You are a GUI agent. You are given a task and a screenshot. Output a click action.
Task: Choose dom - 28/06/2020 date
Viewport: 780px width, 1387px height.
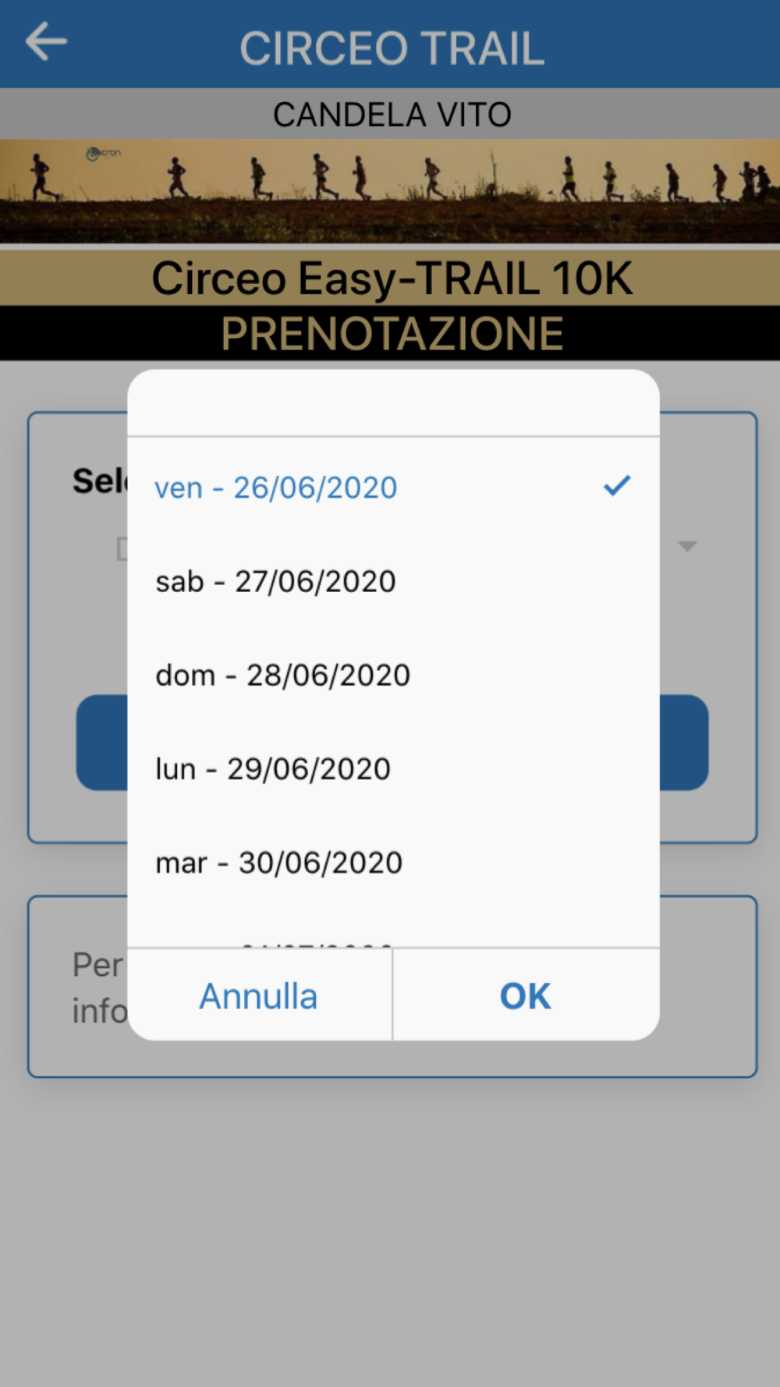point(393,675)
